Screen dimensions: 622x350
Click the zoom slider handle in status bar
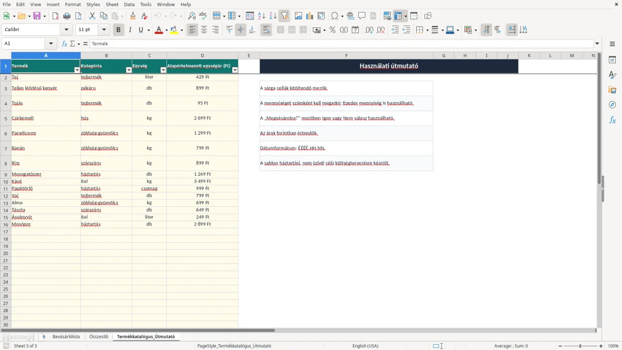coord(581,346)
